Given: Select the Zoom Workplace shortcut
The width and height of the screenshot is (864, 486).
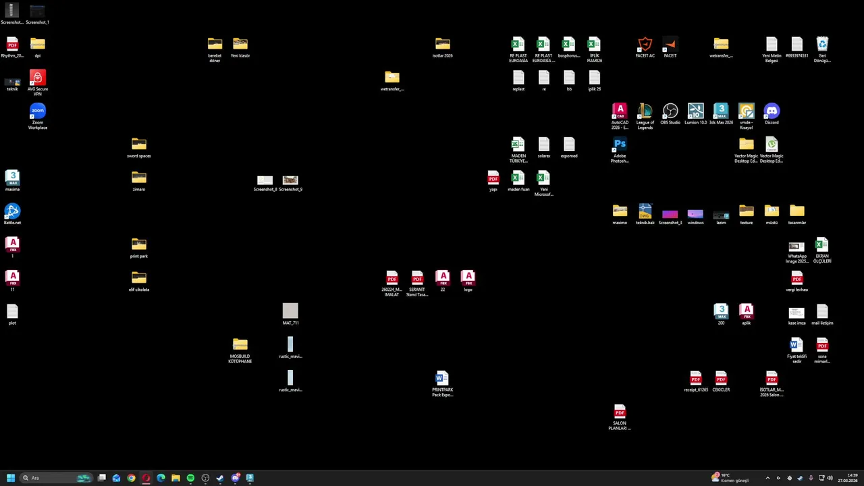Looking at the screenshot, I should [38, 117].
